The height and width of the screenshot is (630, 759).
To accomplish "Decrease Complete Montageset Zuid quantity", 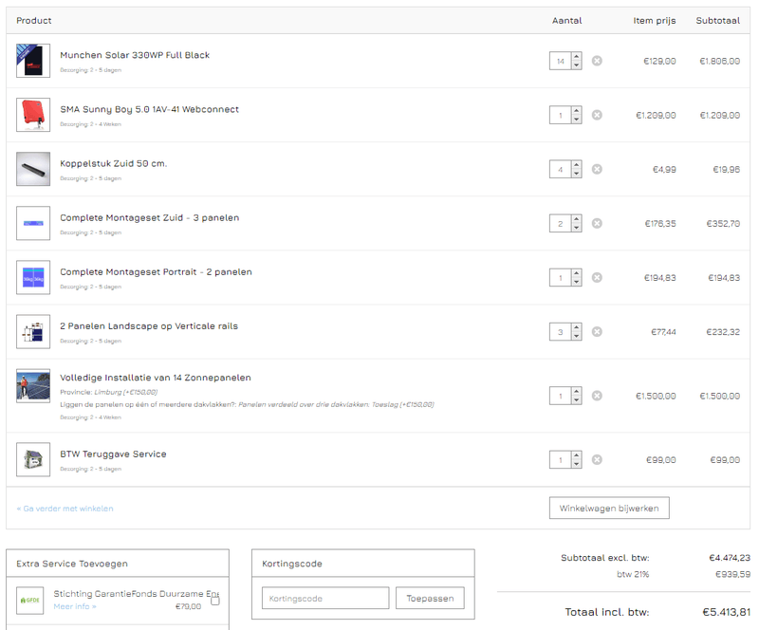I will 576,228.
